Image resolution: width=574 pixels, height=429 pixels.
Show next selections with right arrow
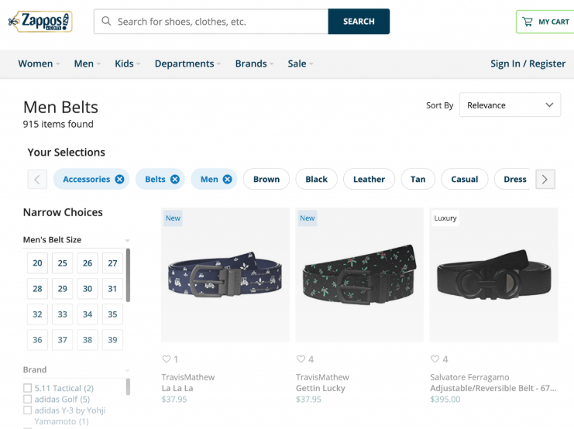545,179
